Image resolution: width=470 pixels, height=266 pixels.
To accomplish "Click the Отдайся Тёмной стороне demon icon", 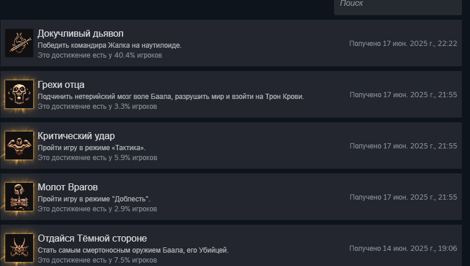I will pos(19,247).
